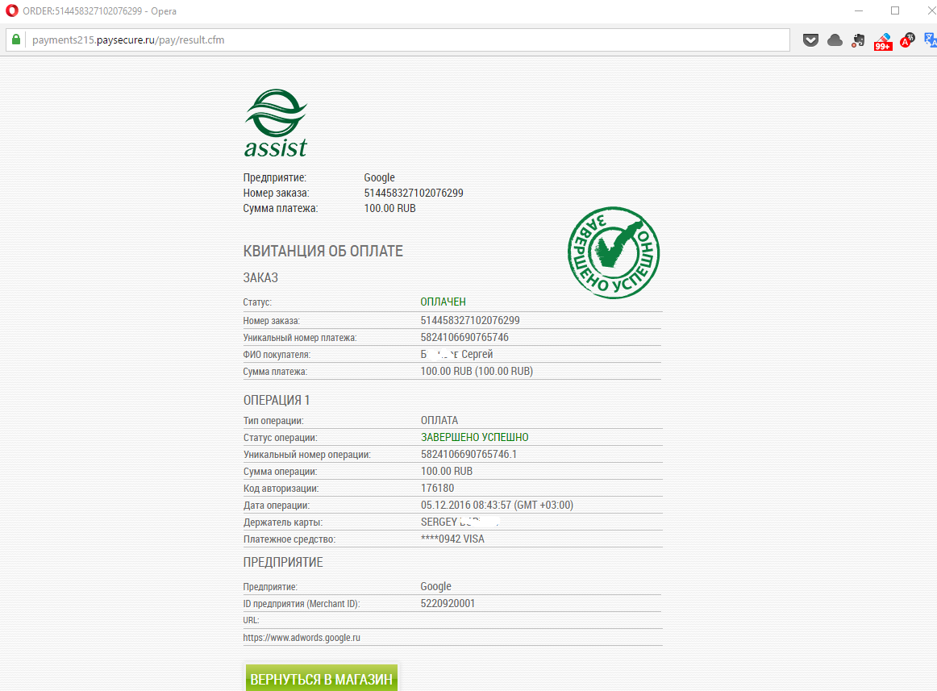
Task: Minimize the Opera window
Action: [859, 10]
